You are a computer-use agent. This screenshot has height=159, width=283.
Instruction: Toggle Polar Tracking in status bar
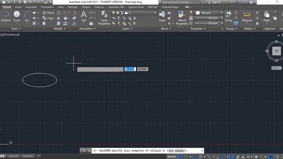click(200, 157)
